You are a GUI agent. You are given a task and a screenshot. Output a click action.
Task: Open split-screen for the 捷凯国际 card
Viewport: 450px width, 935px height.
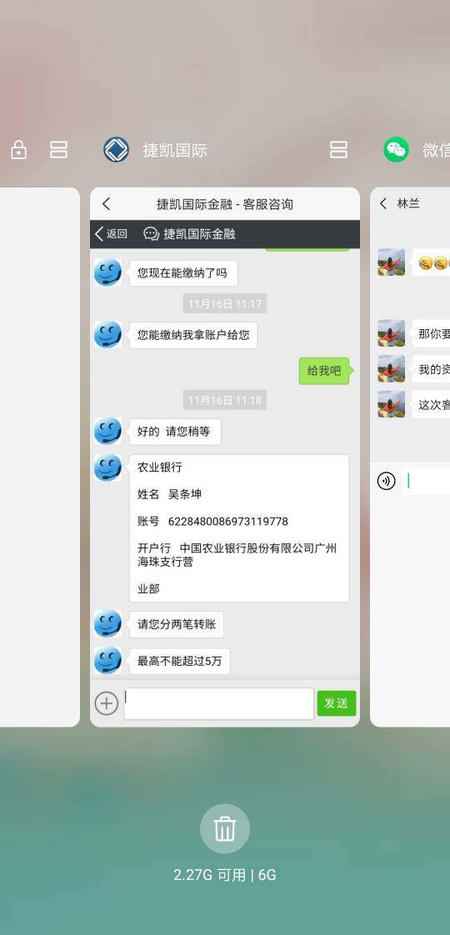338,150
